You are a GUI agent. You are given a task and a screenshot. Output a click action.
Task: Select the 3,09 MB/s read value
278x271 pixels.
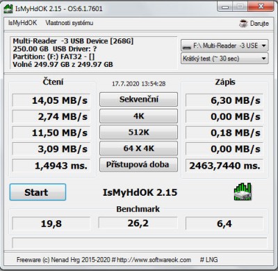tap(51, 149)
